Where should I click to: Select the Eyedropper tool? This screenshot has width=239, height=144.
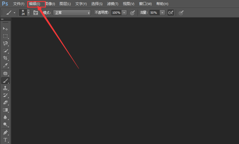(5, 65)
